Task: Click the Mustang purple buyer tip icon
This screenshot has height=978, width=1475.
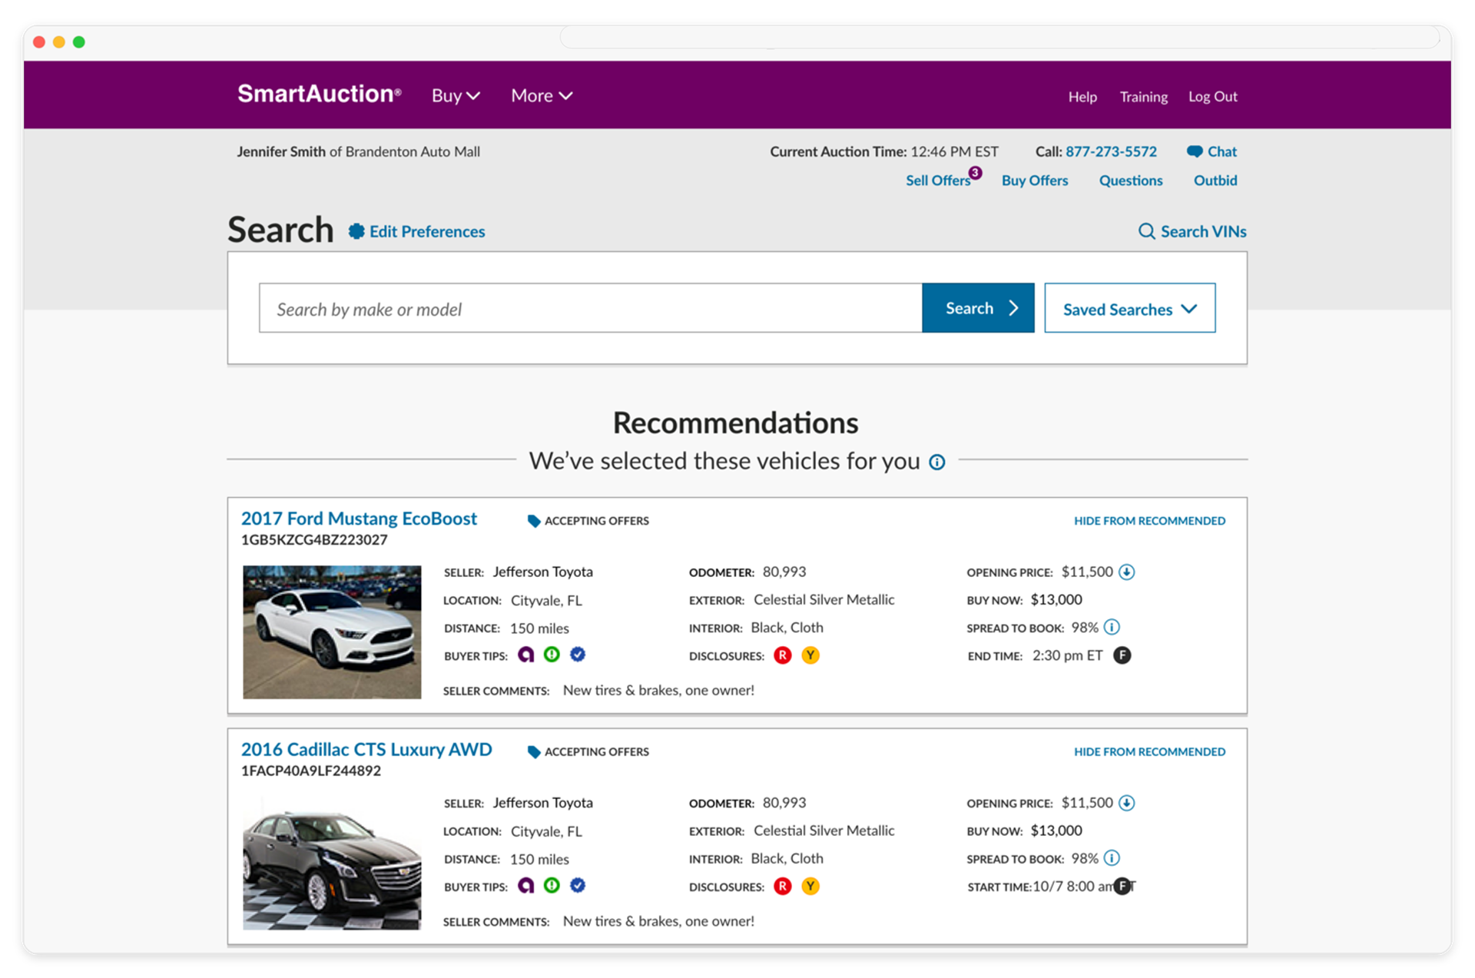Action: point(525,655)
